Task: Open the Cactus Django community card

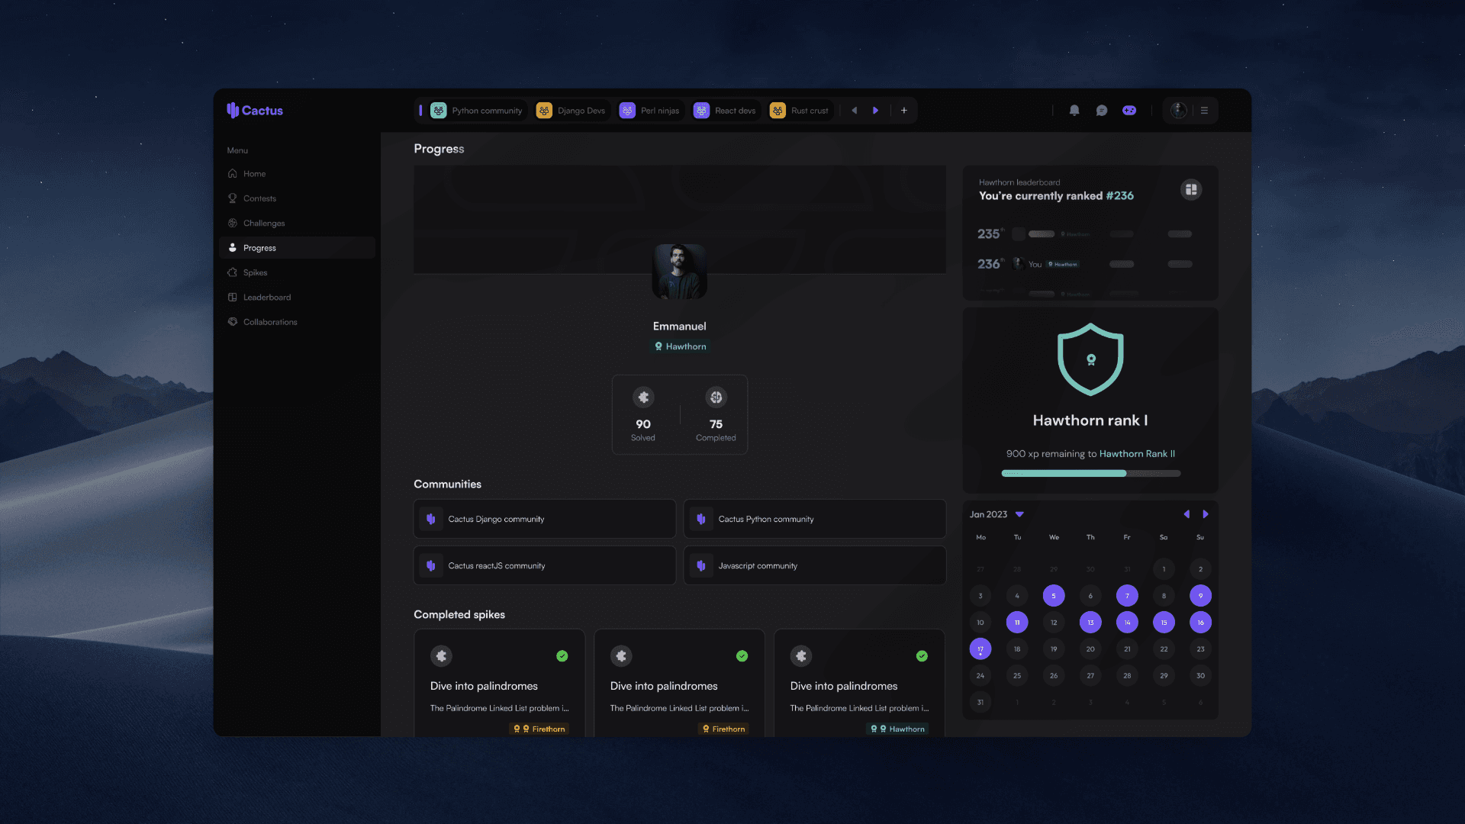Action: point(544,519)
